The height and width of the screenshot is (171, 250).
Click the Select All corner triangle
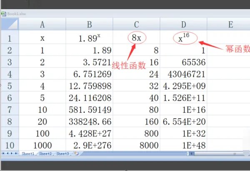click(x=10, y=24)
